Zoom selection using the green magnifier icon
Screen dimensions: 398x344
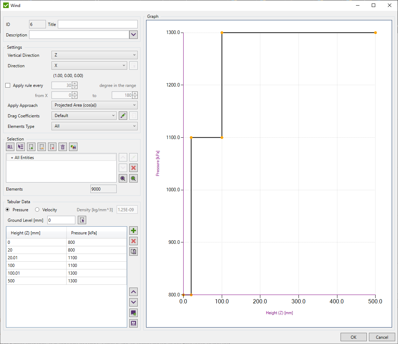pos(133,178)
